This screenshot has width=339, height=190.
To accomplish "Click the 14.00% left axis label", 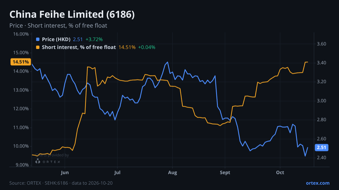I will pyautogui.click(x=21, y=71).
